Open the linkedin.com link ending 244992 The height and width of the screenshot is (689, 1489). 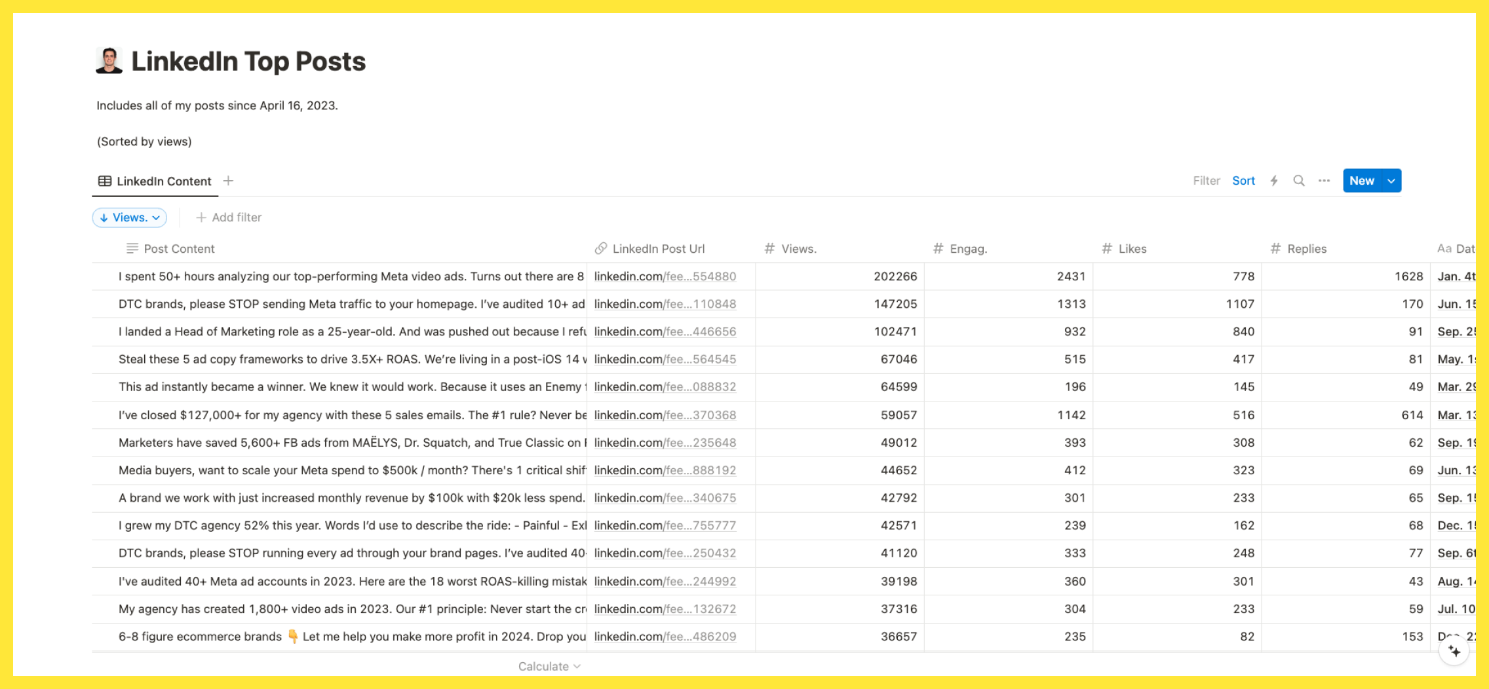[x=665, y=582]
